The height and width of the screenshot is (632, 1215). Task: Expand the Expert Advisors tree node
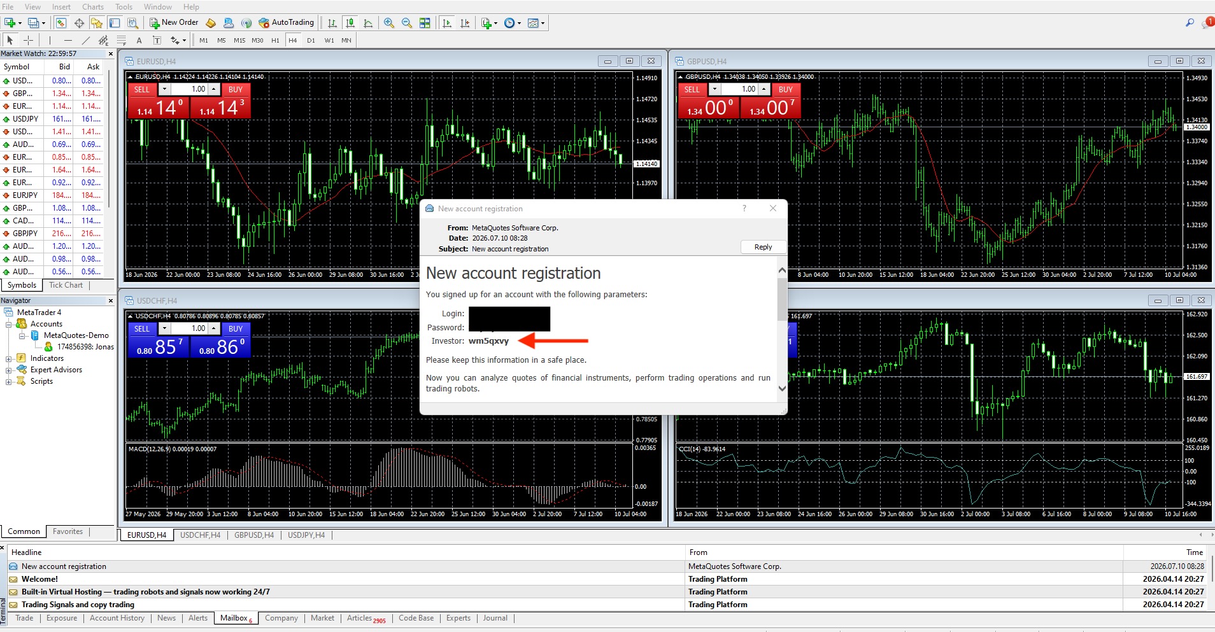[x=9, y=370]
